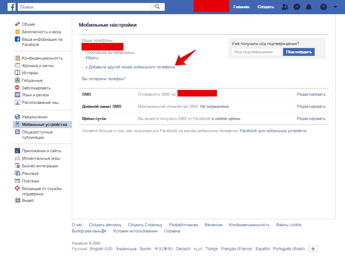The height and width of the screenshot is (260, 345).
Task: Click О нас footer link
Action: coord(77,225)
